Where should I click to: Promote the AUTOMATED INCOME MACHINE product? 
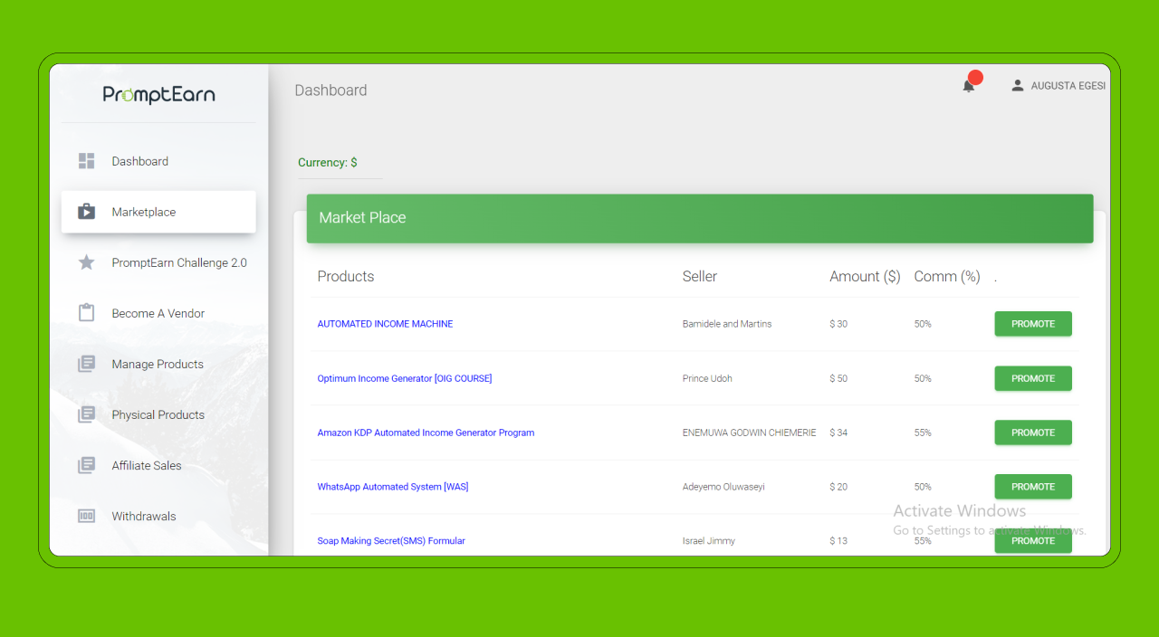point(1033,324)
